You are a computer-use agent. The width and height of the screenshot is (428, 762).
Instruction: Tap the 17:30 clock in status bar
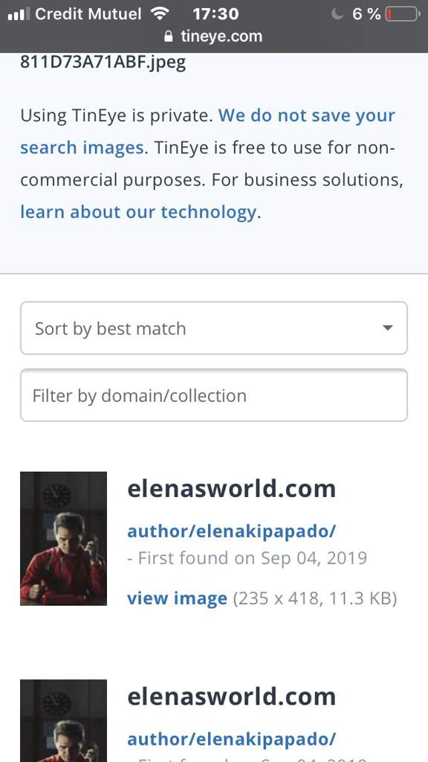(216, 13)
